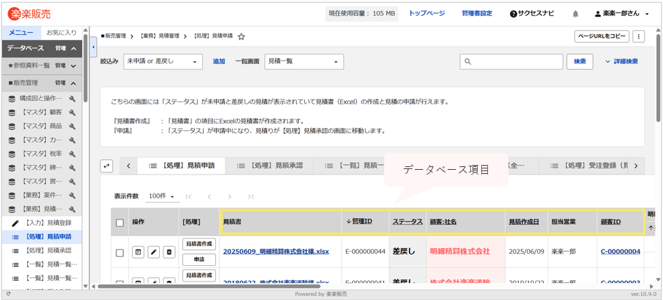Select the 【処理】見積承認 tab
This screenshot has height=300, width=663.
point(269,166)
